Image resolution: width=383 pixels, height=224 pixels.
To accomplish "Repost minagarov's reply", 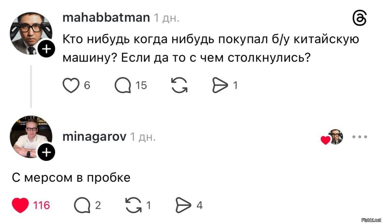I will (x=132, y=205).
